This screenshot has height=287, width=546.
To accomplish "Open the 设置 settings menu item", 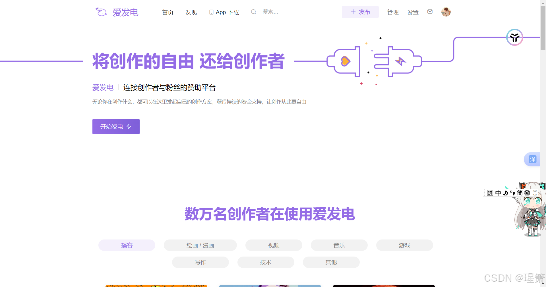I will 413,12.
